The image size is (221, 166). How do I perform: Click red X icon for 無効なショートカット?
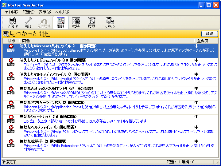click(x=11, y=117)
